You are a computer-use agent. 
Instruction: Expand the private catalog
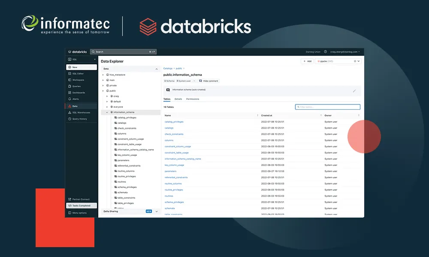pyautogui.click(x=103, y=86)
